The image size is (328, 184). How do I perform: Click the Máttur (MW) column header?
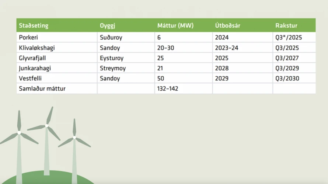175,26
